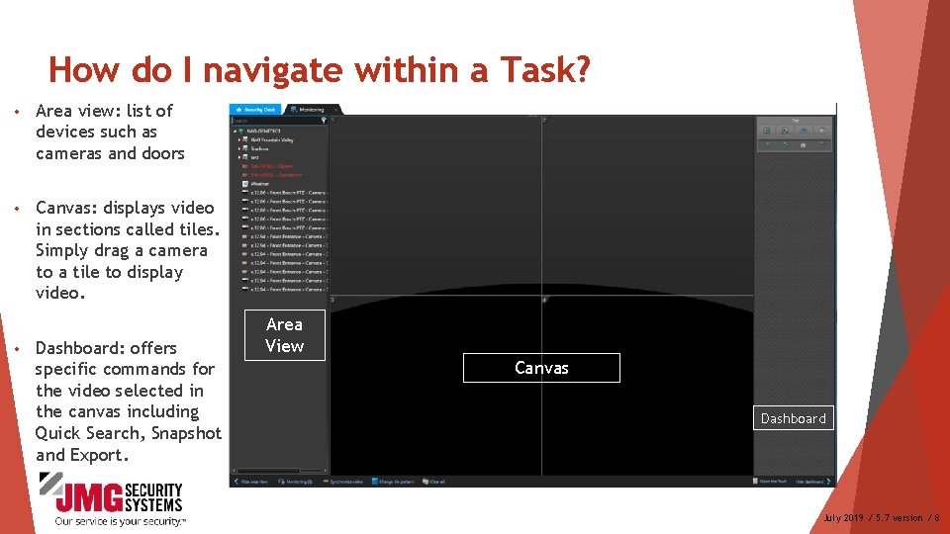Image resolution: width=950 pixels, height=534 pixels.
Task: Select the red offline entry above Weather
Action: 272,175
